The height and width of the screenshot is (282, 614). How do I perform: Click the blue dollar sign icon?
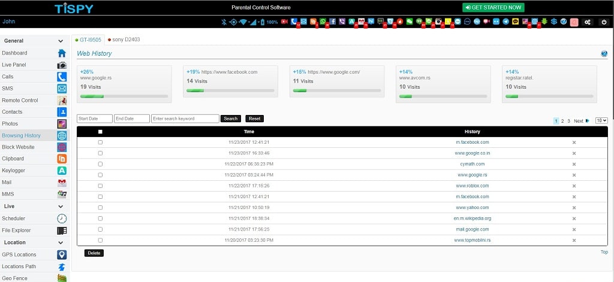coord(554,22)
